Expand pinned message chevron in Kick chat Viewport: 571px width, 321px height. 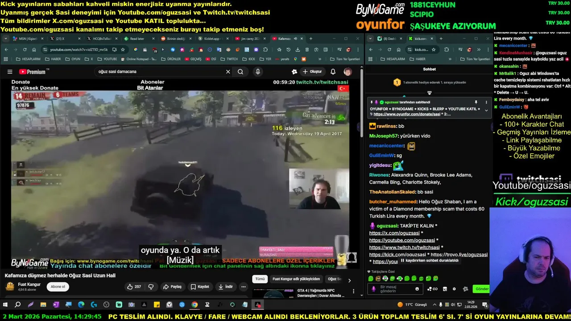click(x=486, y=110)
